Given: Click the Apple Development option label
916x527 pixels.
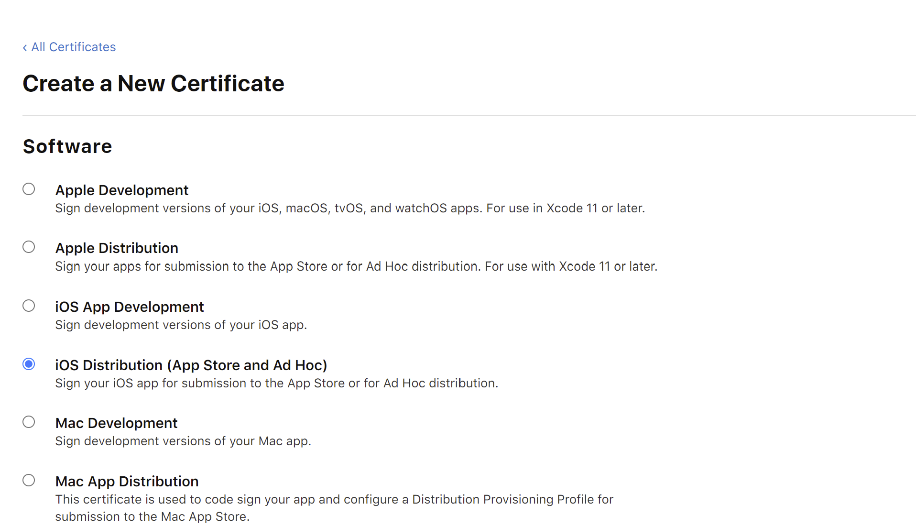Looking at the screenshot, I should (x=122, y=190).
